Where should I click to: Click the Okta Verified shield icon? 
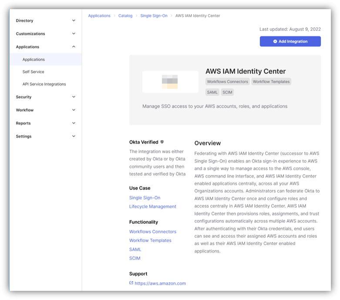(x=162, y=142)
